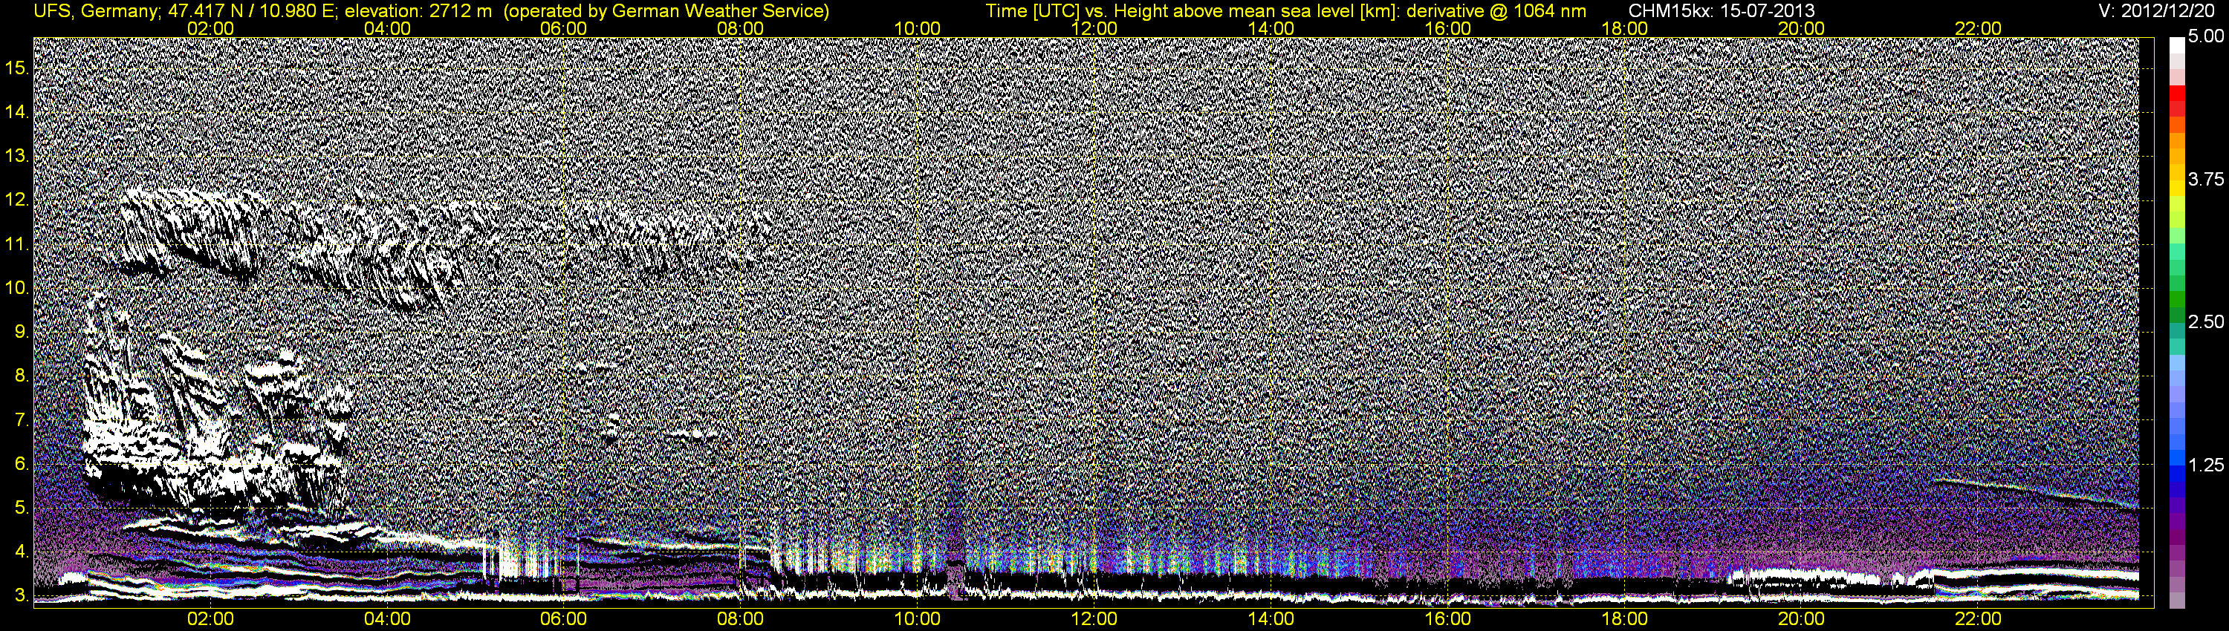The image size is (2229, 631).
Task: Click 'derivative @ 1064 nm' text
Action: point(1496,10)
